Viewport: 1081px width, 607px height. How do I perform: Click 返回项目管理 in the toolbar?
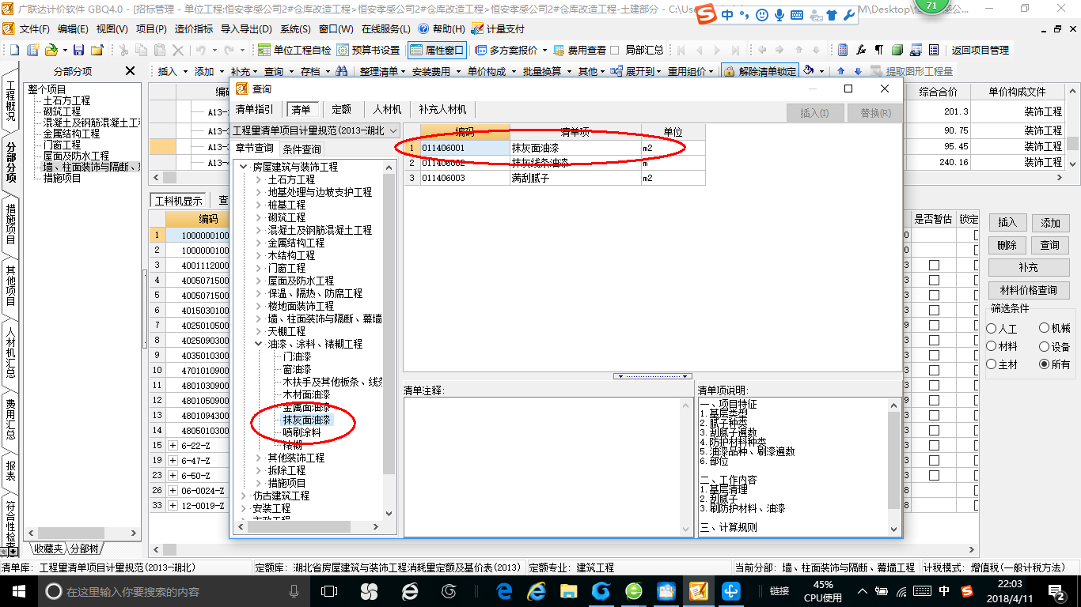[980, 50]
